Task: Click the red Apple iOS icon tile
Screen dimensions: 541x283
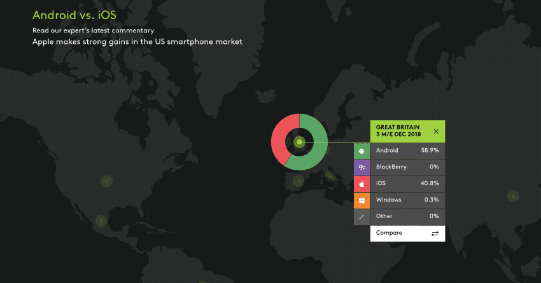Action: pos(362,184)
